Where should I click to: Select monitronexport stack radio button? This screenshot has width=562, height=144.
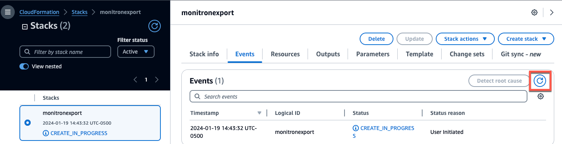(27, 123)
